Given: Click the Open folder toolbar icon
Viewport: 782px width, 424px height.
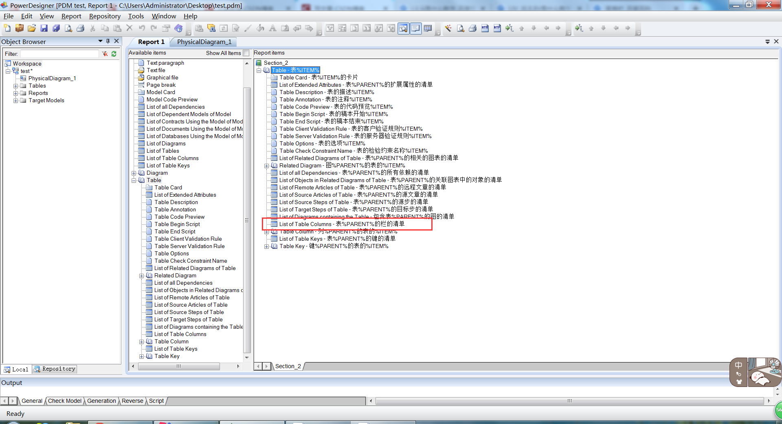Looking at the screenshot, I should click(32, 28).
